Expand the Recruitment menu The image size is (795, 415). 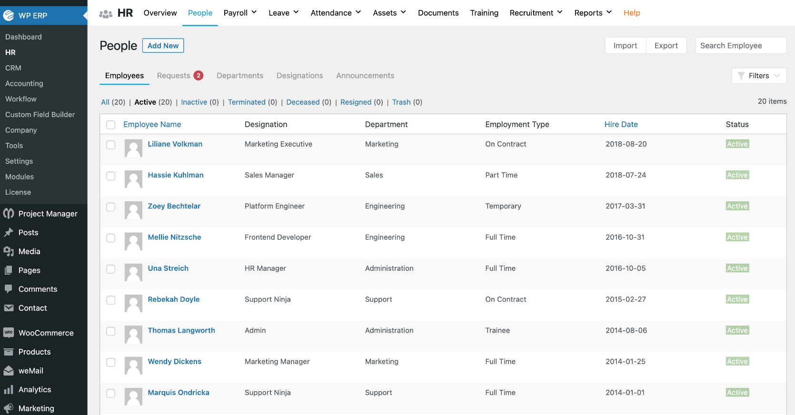point(536,13)
